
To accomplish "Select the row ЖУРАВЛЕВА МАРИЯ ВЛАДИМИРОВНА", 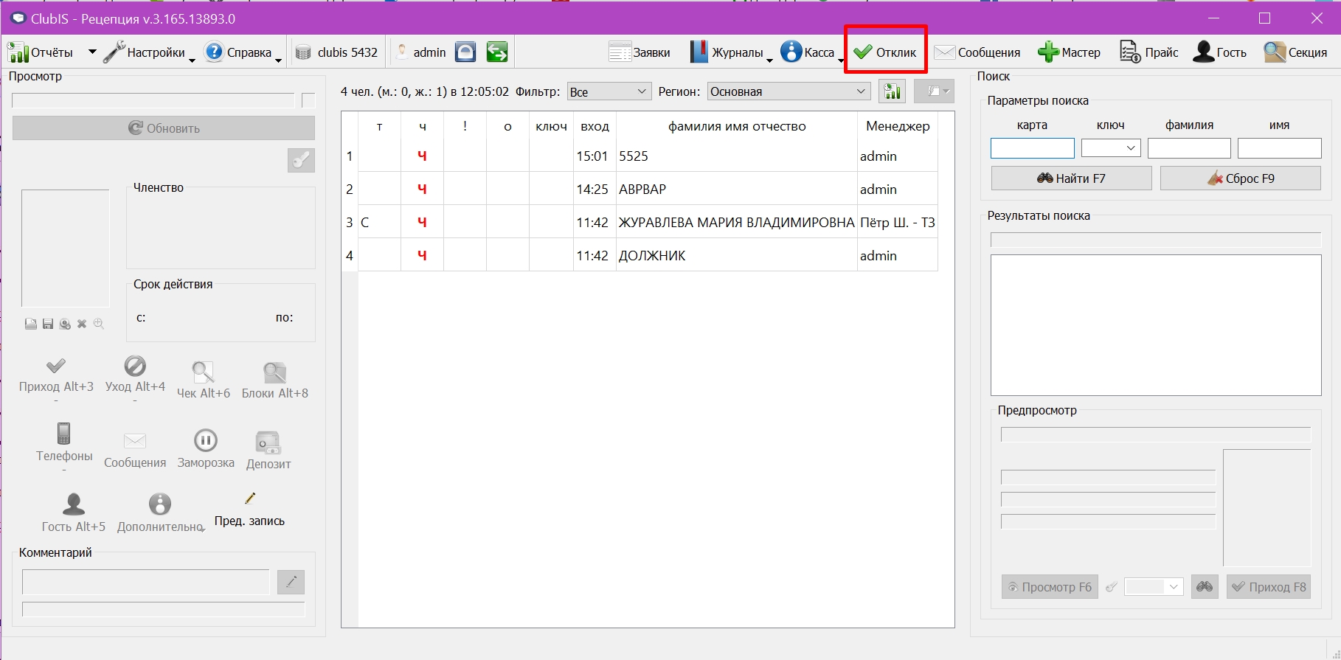I will point(640,222).
